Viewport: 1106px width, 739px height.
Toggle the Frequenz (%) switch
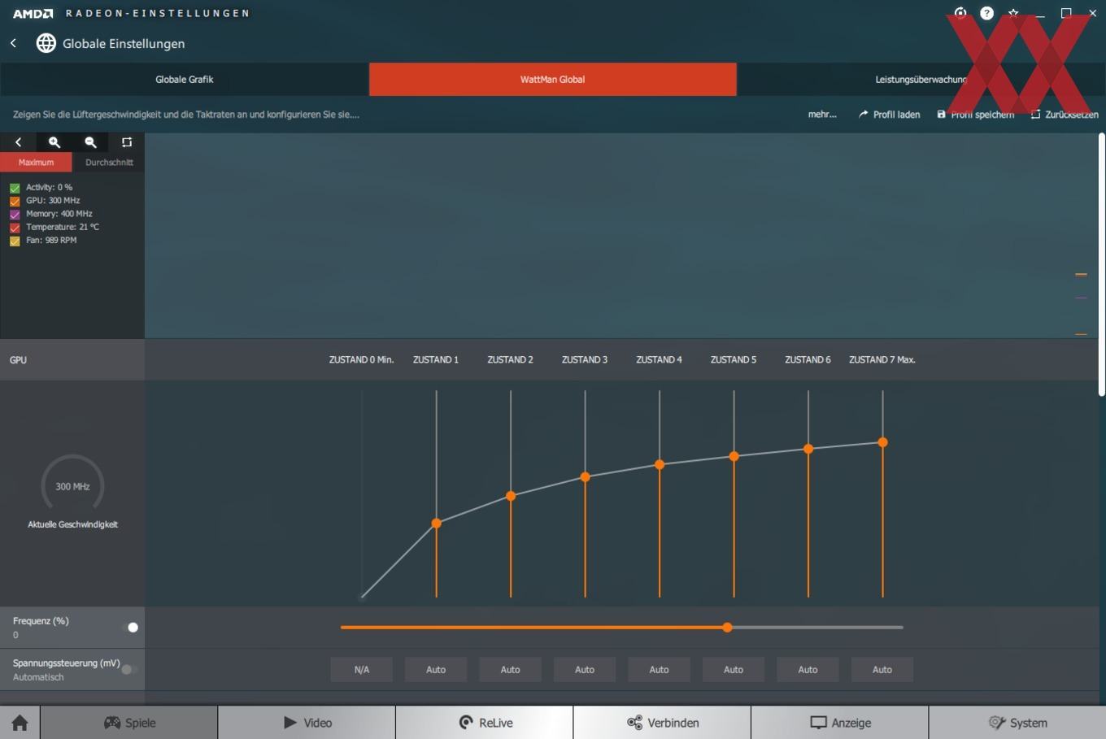pyautogui.click(x=130, y=628)
